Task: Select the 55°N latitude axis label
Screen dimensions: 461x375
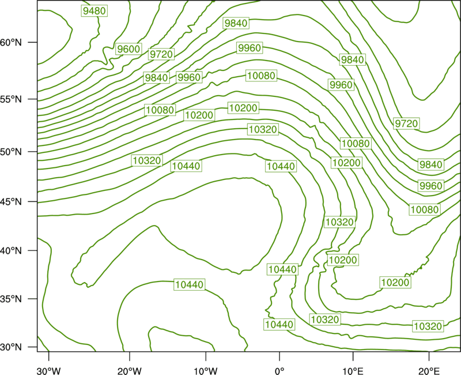Action: (11, 99)
